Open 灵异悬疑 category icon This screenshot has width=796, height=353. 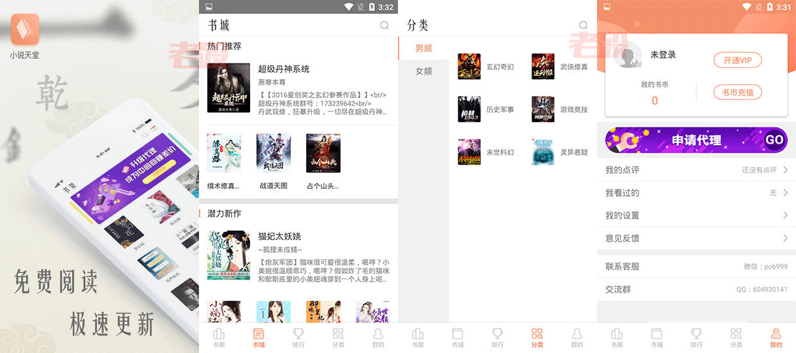[x=543, y=152]
